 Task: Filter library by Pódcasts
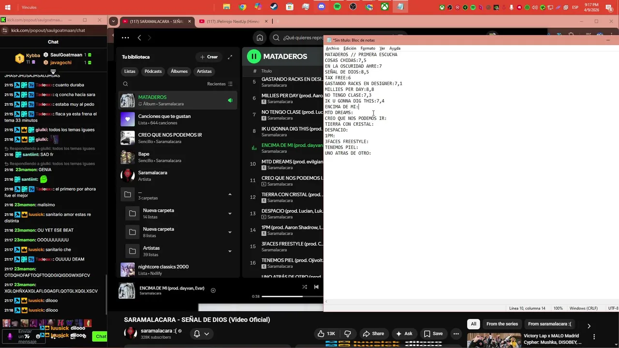coord(153,71)
